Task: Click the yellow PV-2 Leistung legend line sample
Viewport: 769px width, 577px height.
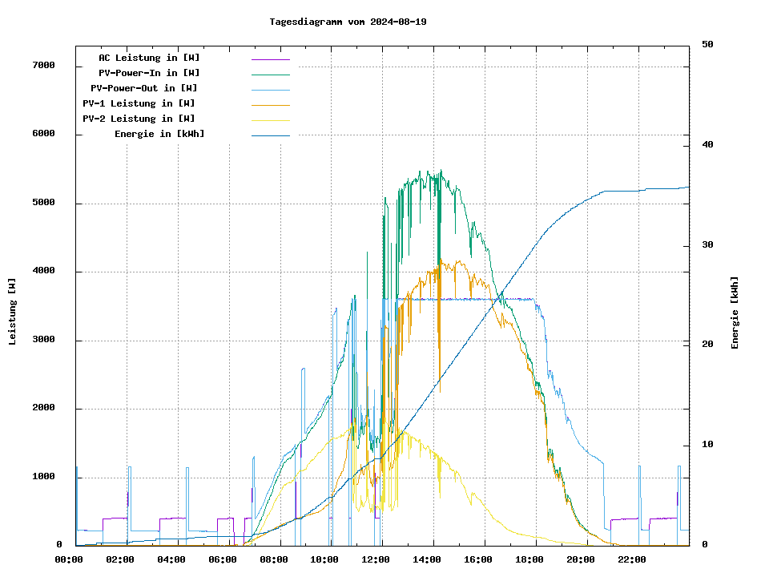Action: pyautogui.click(x=270, y=119)
